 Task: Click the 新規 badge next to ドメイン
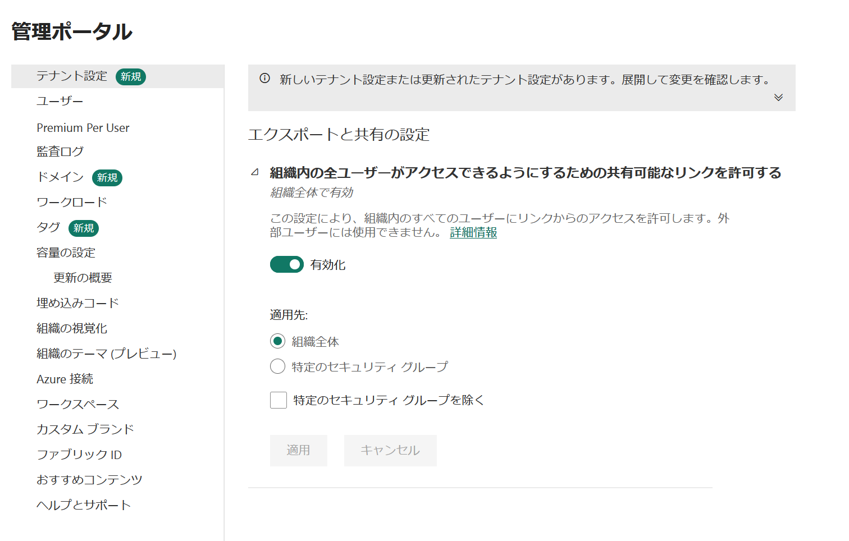107,177
